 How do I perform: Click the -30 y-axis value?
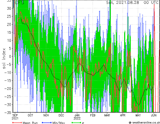pyautogui.click(x=8, y=105)
